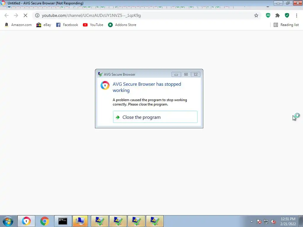Image resolution: width=303 pixels, height=227 pixels.
Task: Bookmark this page with the star icon
Action: coord(256,15)
